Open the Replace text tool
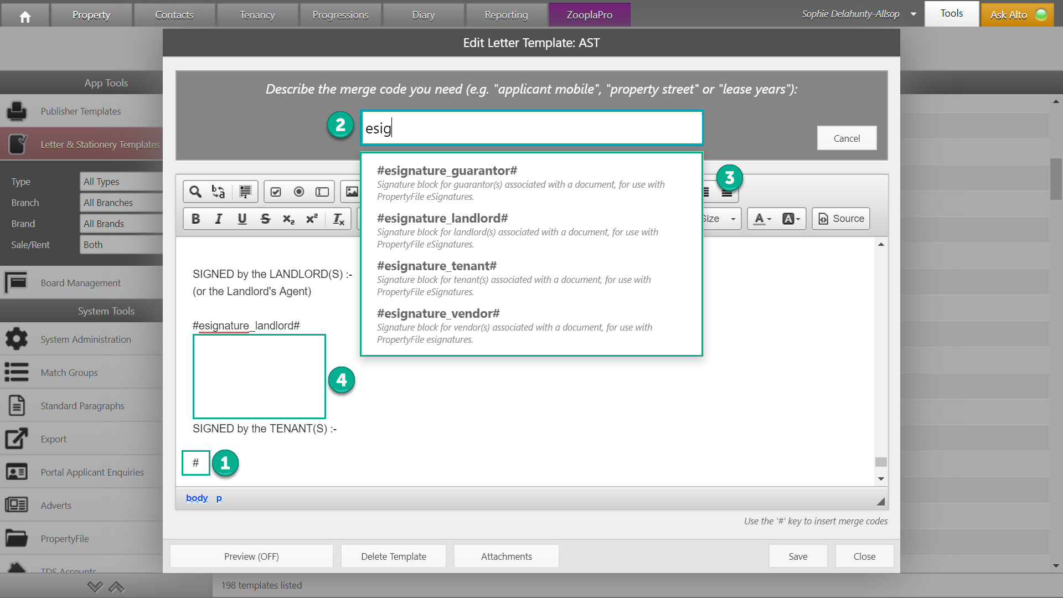Viewport: 1063px width, 598px height. click(218, 192)
